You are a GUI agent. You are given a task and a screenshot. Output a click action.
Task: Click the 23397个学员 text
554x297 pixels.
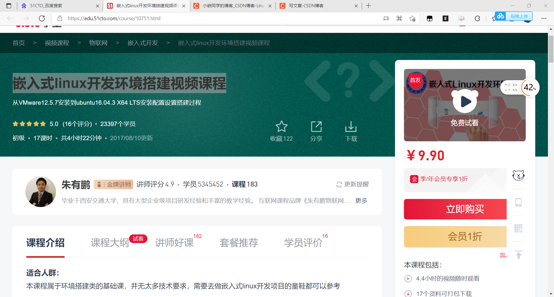118,124
